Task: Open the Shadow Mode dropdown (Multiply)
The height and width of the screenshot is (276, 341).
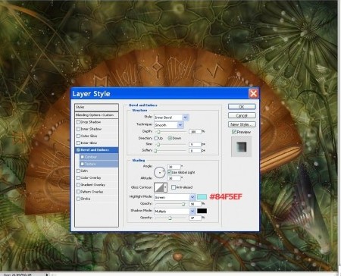Action: point(175,211)
